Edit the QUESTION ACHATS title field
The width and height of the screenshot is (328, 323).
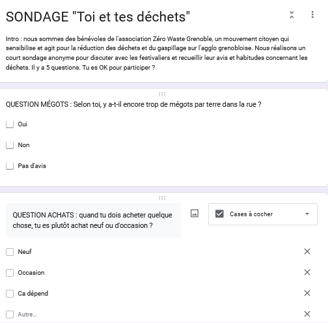pos(93,220)
